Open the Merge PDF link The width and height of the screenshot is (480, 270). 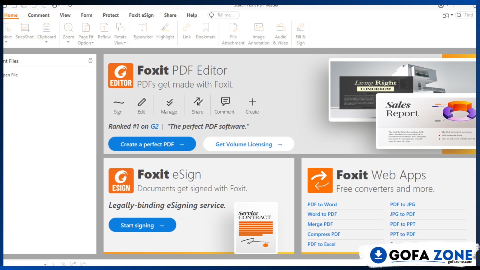point(320,224)
